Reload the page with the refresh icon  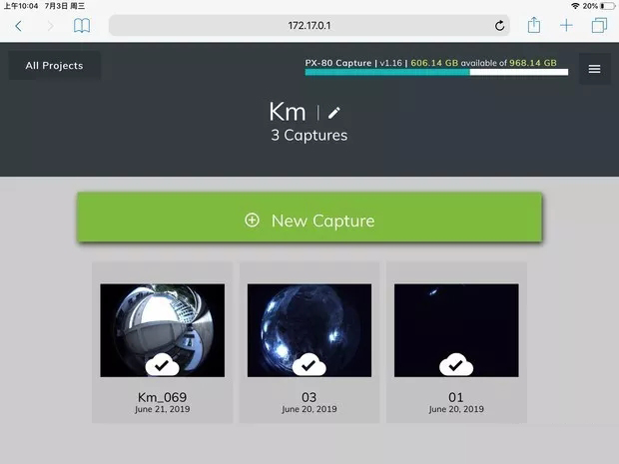pyautogui.click(x=499, y=25)
